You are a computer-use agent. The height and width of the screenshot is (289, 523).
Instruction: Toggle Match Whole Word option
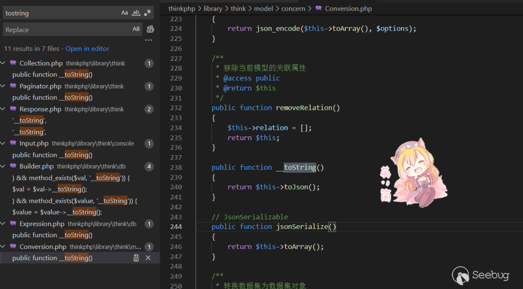tap(136, 13)
